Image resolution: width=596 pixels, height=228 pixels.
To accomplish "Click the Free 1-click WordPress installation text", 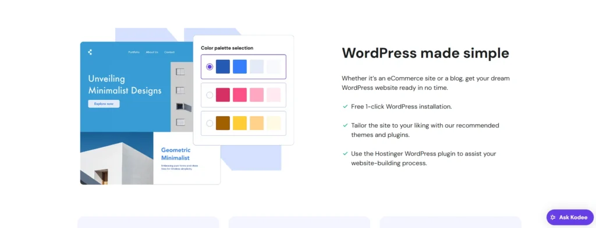I will tap(402, 107).
